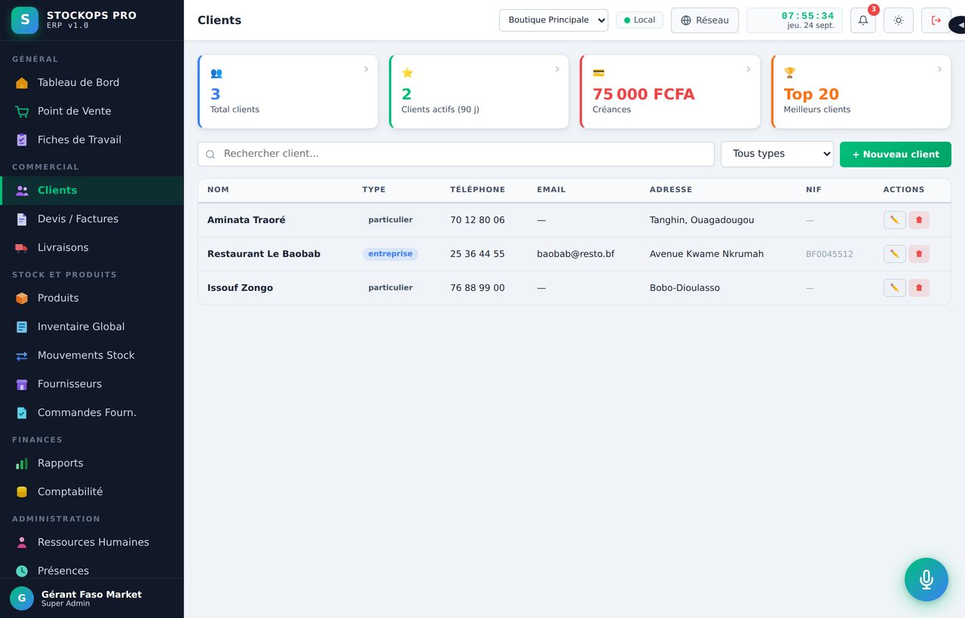Click the Gérant Faso Market avatar
The image size is (965, 618).
coord(22,598)
